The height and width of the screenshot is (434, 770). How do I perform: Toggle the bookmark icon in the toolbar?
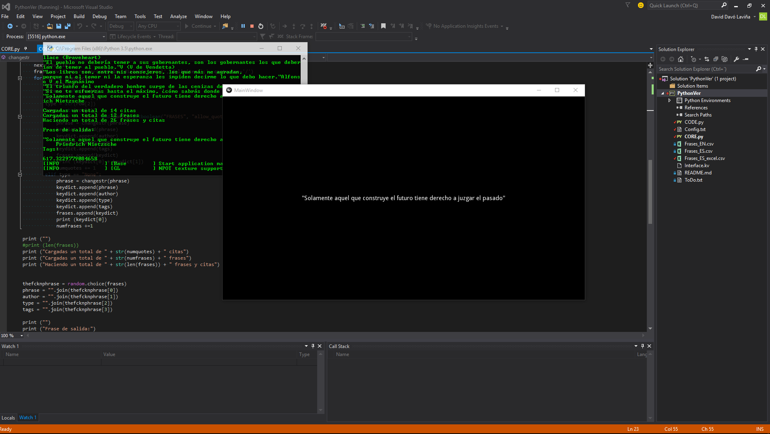point(383,26)
